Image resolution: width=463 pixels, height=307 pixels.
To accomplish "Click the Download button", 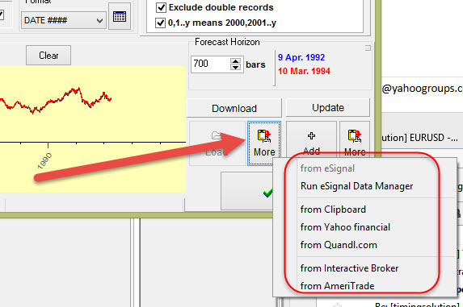I will (234, 108).
